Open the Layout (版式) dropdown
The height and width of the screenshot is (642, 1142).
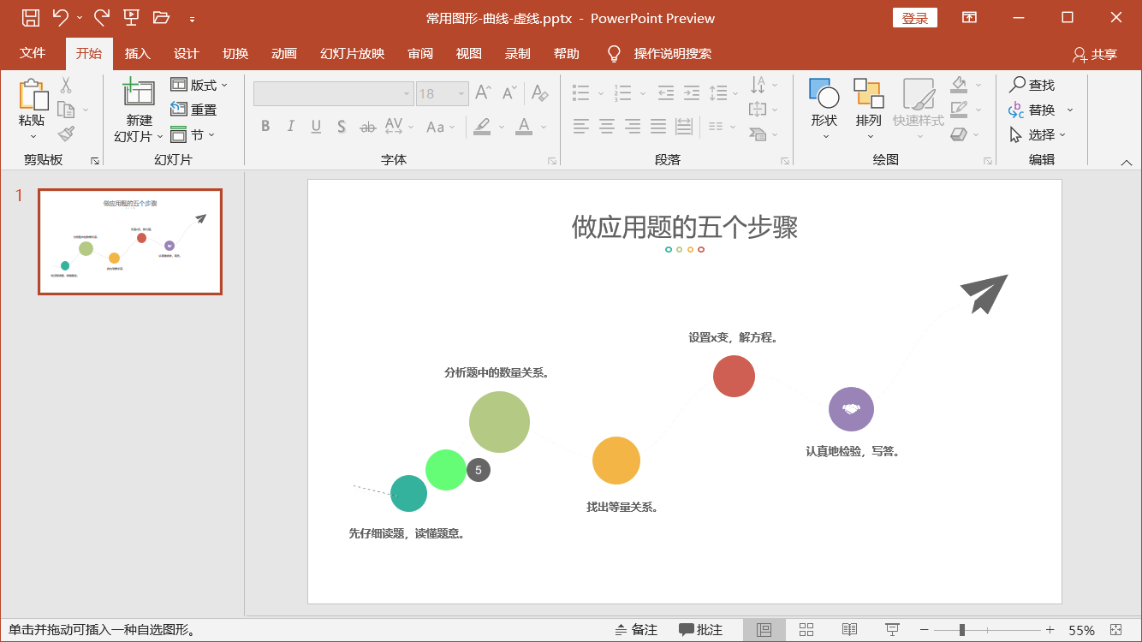tap(199, 85)
